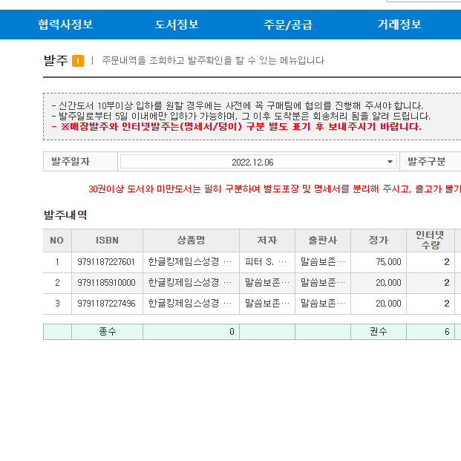Click product name in row 1

[x=191, y=262]
